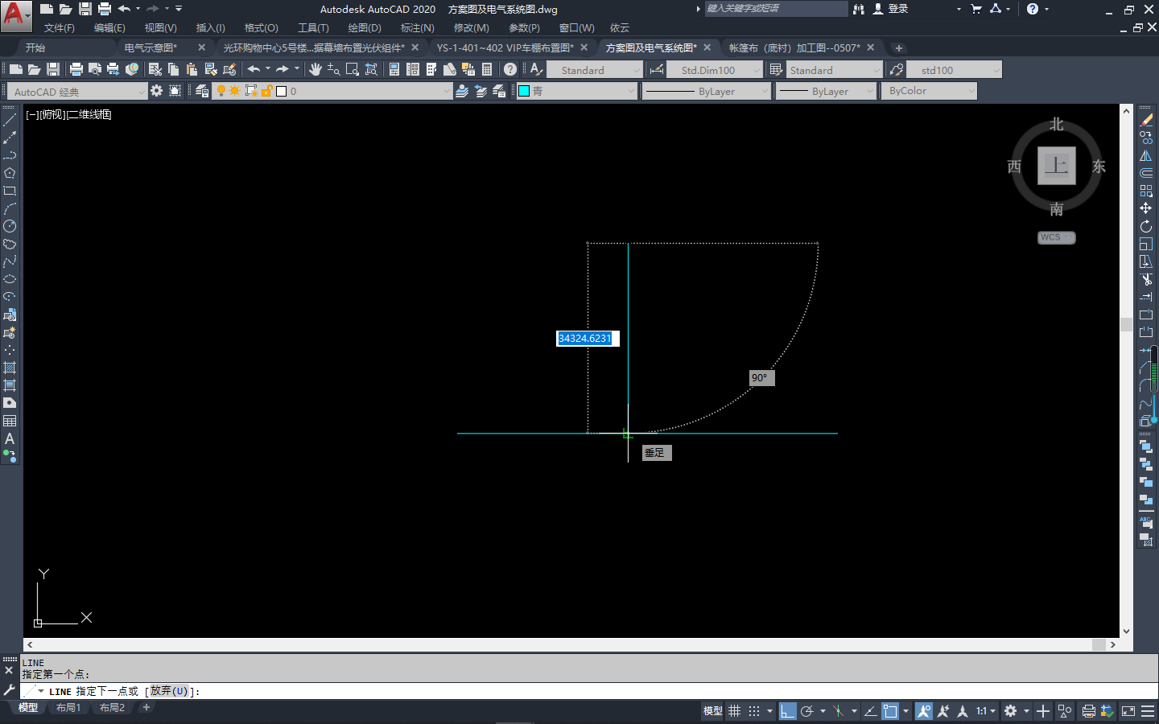The image size is (1159, 724).
Task: Open the QuickCalc calculator icon
Action: pyautogui.click(x=487, y=69)
